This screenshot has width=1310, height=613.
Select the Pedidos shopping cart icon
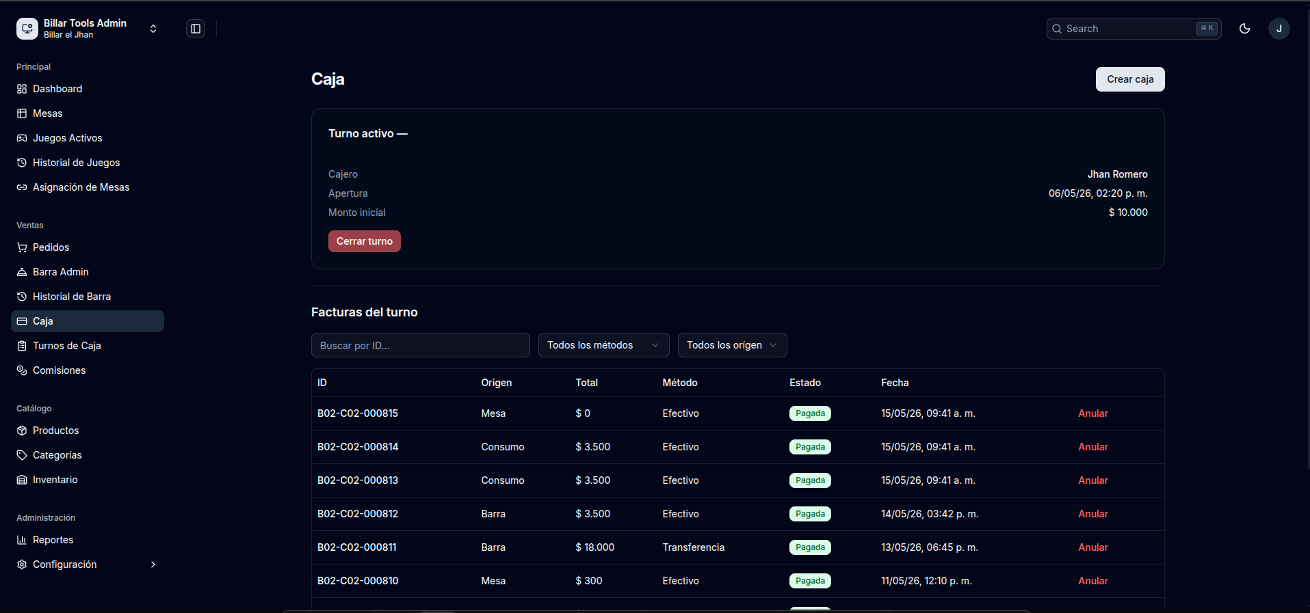click(x=22, y=247)
